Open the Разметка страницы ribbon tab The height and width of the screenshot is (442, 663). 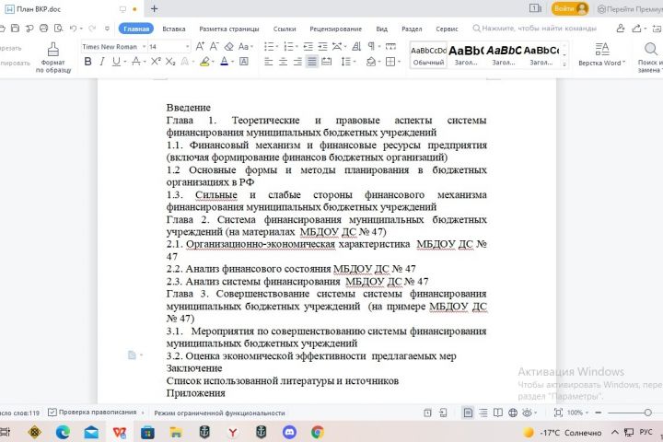point(229,29)
